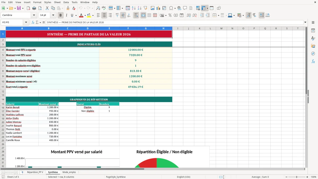The image size is (318, 179).
Task: Click column header D
Action: 88,28
